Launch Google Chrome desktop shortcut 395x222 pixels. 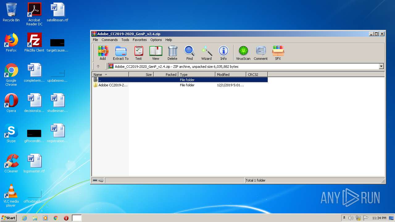click(x=11, y=75)
